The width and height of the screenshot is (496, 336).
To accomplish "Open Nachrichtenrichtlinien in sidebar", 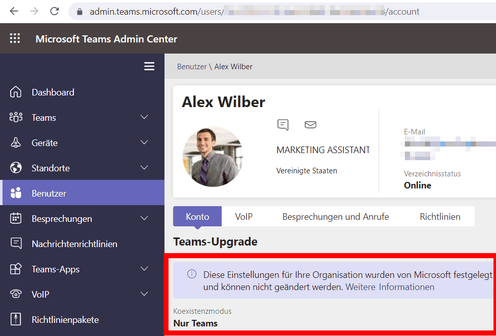I will coord(82,244).
